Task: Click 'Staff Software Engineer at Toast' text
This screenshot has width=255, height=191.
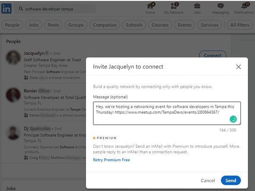Action: [x=52, y=60]
